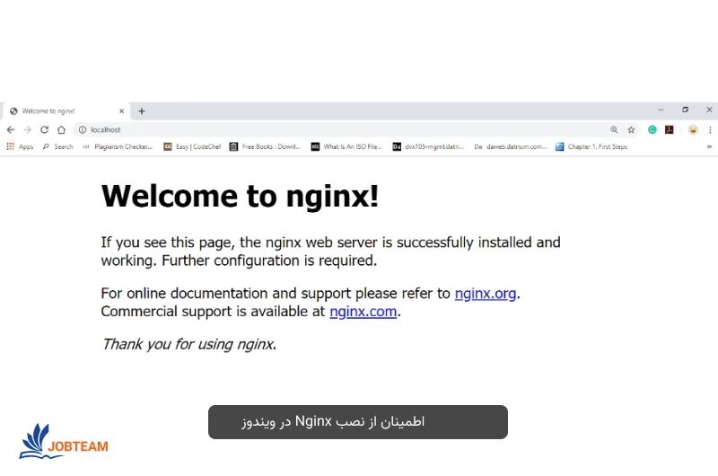Open the user profile avatar icon
718x476 pixels.
(693, 129)
